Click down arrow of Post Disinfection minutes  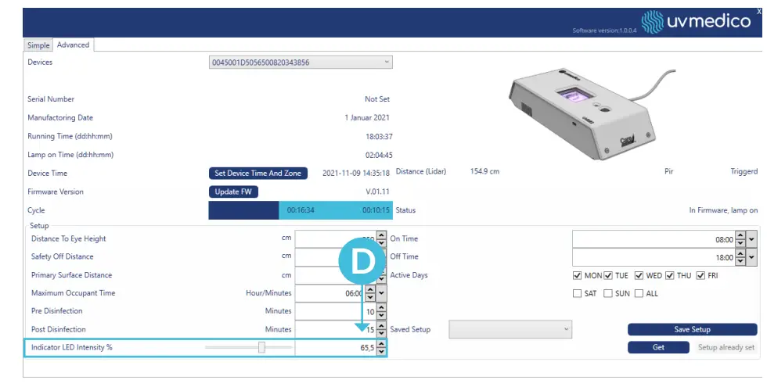pyautogui.click(x=382, y=333)
